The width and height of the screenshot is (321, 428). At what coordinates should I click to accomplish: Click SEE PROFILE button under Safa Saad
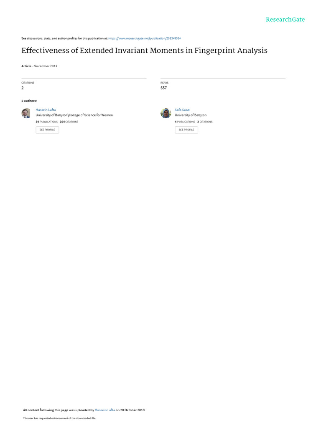point(186,130)
